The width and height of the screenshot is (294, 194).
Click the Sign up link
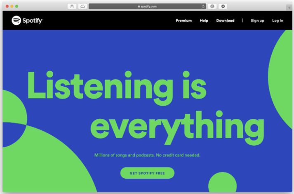tap(257, 21)
